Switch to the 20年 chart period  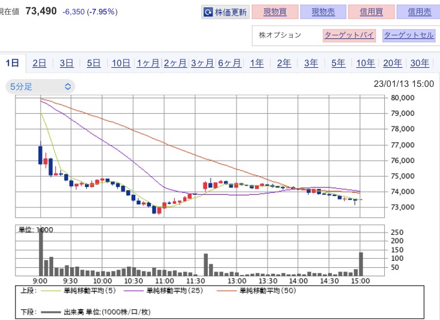click(x=393, y=63)
